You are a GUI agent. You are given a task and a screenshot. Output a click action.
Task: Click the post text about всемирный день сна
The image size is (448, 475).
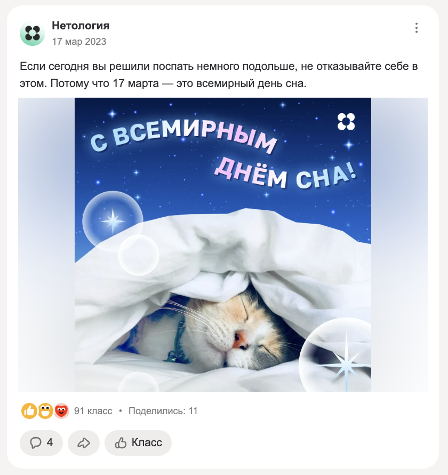[219, 75]
